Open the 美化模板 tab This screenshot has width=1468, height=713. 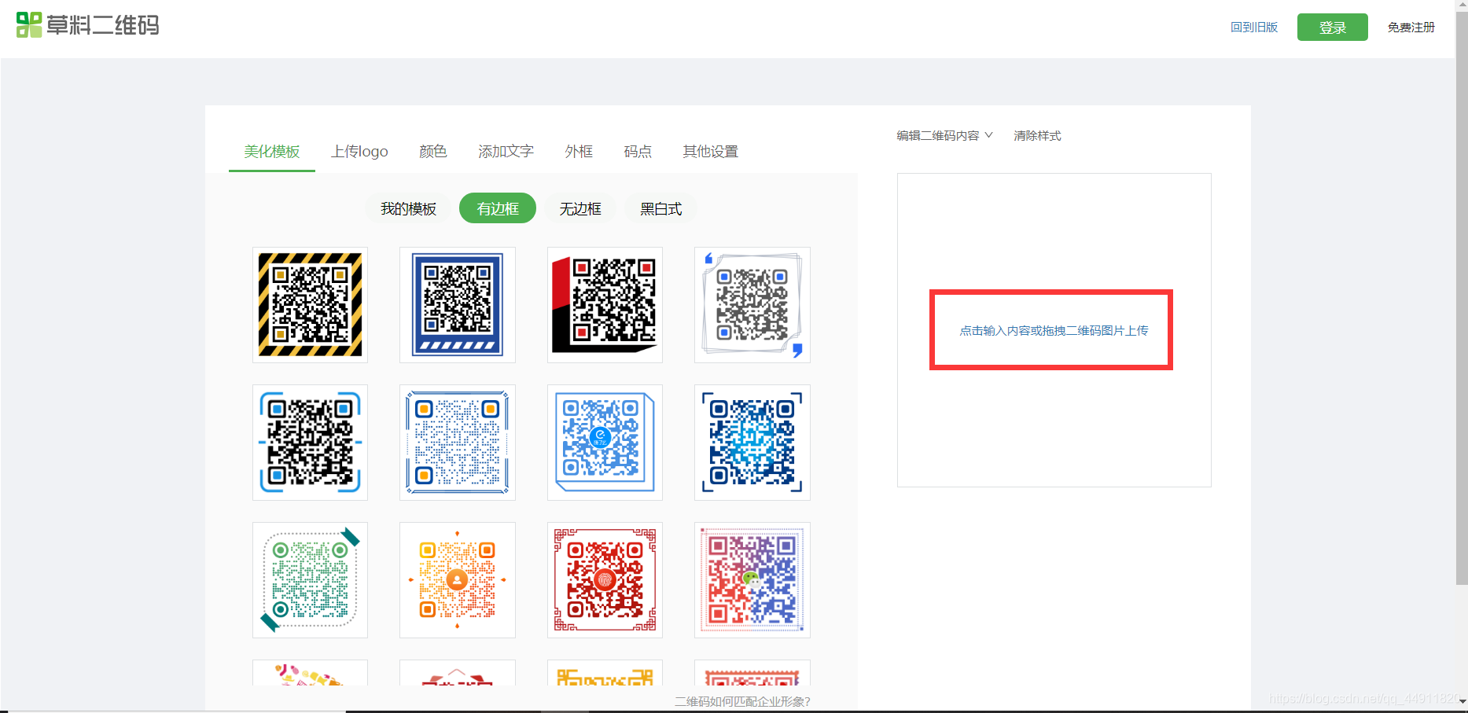[x=272, y=152]
